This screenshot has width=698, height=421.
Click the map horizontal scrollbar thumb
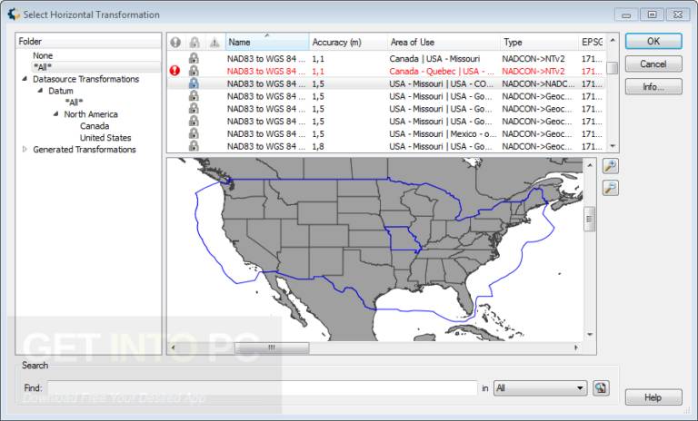pyautogui.click(x=272, y=348)
